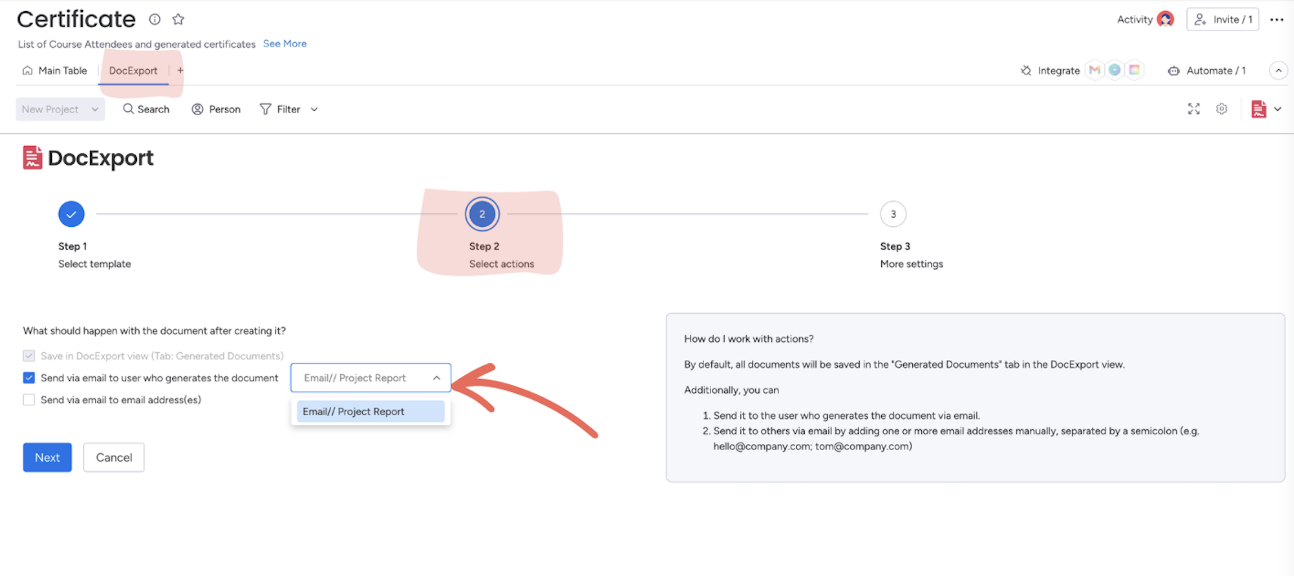This screenshot has height=576, width=1294.
Task: Click 'How do I work with actions?' heading
Action: [x=749, y=339]
